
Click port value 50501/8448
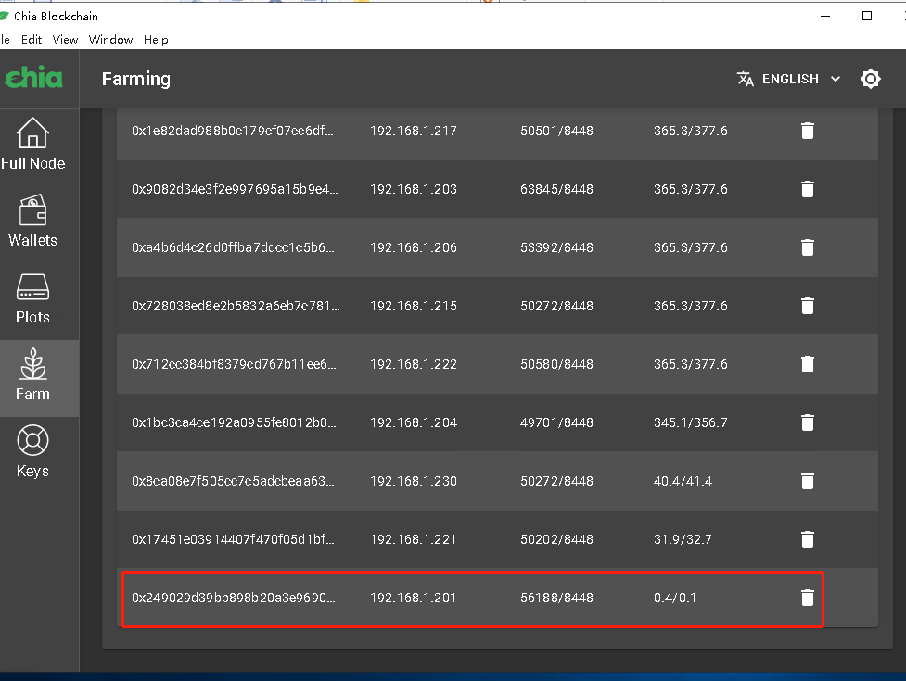pos(556,131)
